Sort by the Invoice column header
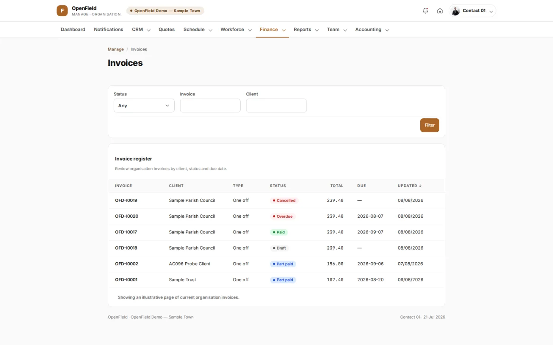The height and width of the screenshot is (345, 553). click(124, 186)
